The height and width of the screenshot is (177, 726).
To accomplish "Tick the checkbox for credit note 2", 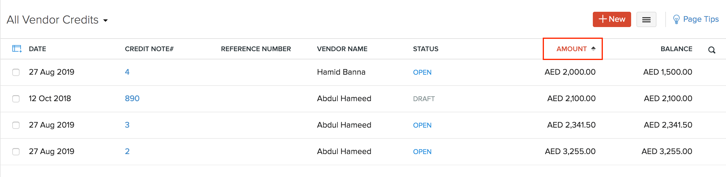I will tap(16, 151).
